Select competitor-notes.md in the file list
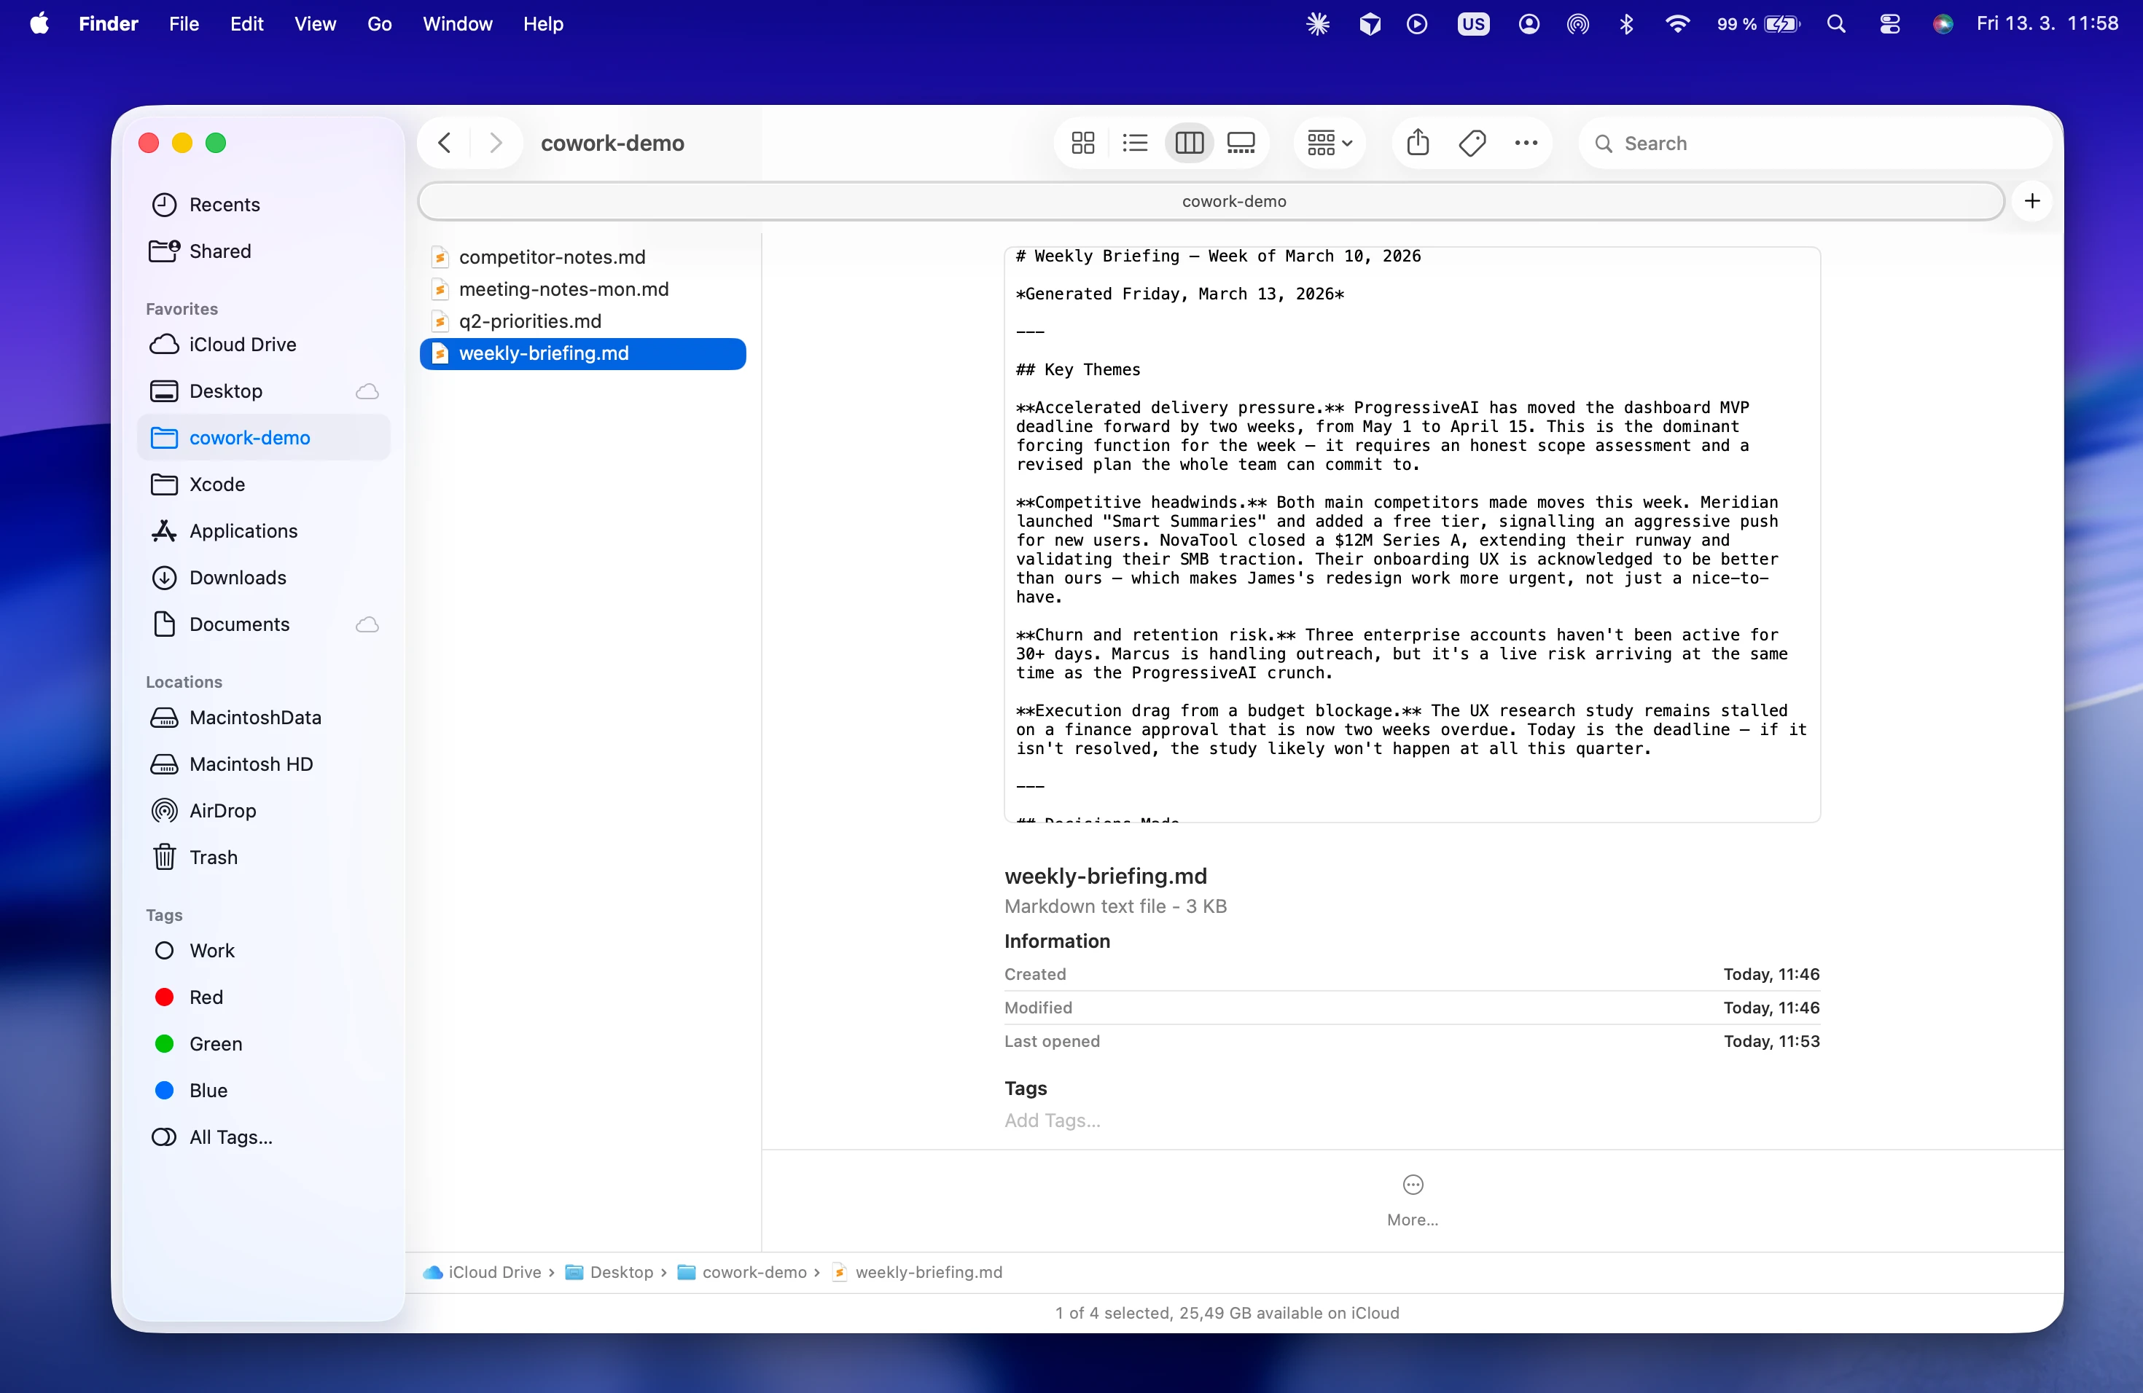This screenshot has width=2143, height=1393. point(551,256)
